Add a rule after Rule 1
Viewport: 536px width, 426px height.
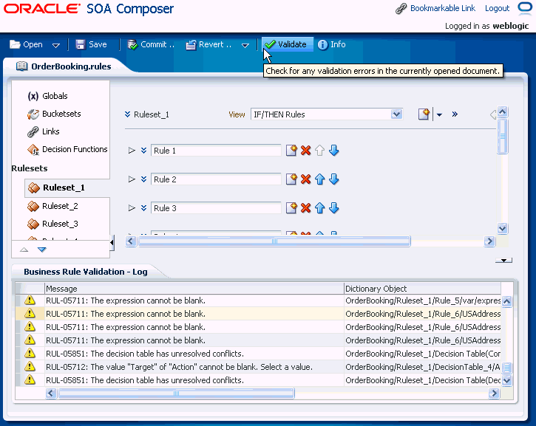pyautogui.click(x=291, y=150)
